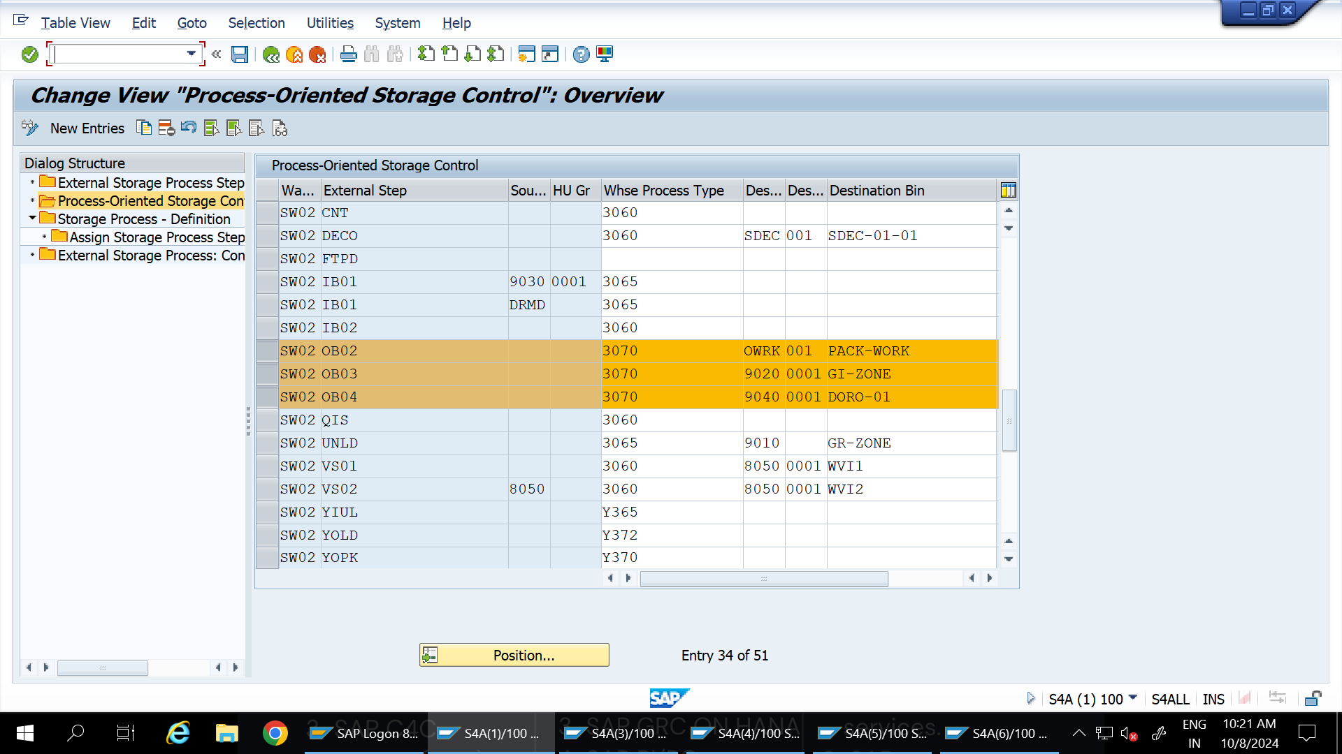Select the SW02 DECO row selector
Image resolution: width=1342 pixels, height=754 pixels.
[266, 236]
